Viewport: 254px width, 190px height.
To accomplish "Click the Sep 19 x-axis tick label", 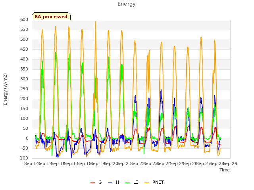I will [98, 163].
